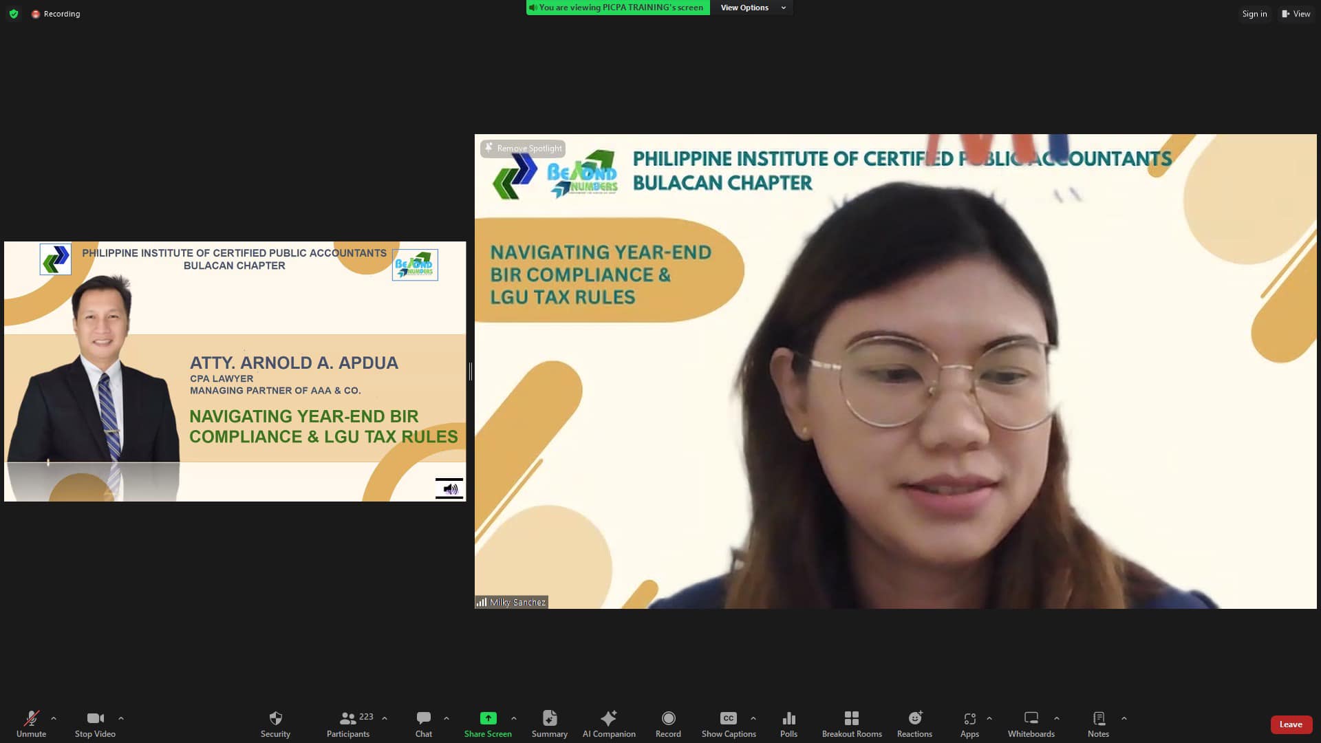Start recording with the Record button
This screenshot has width=1321, height=743.
pos(668,724)
